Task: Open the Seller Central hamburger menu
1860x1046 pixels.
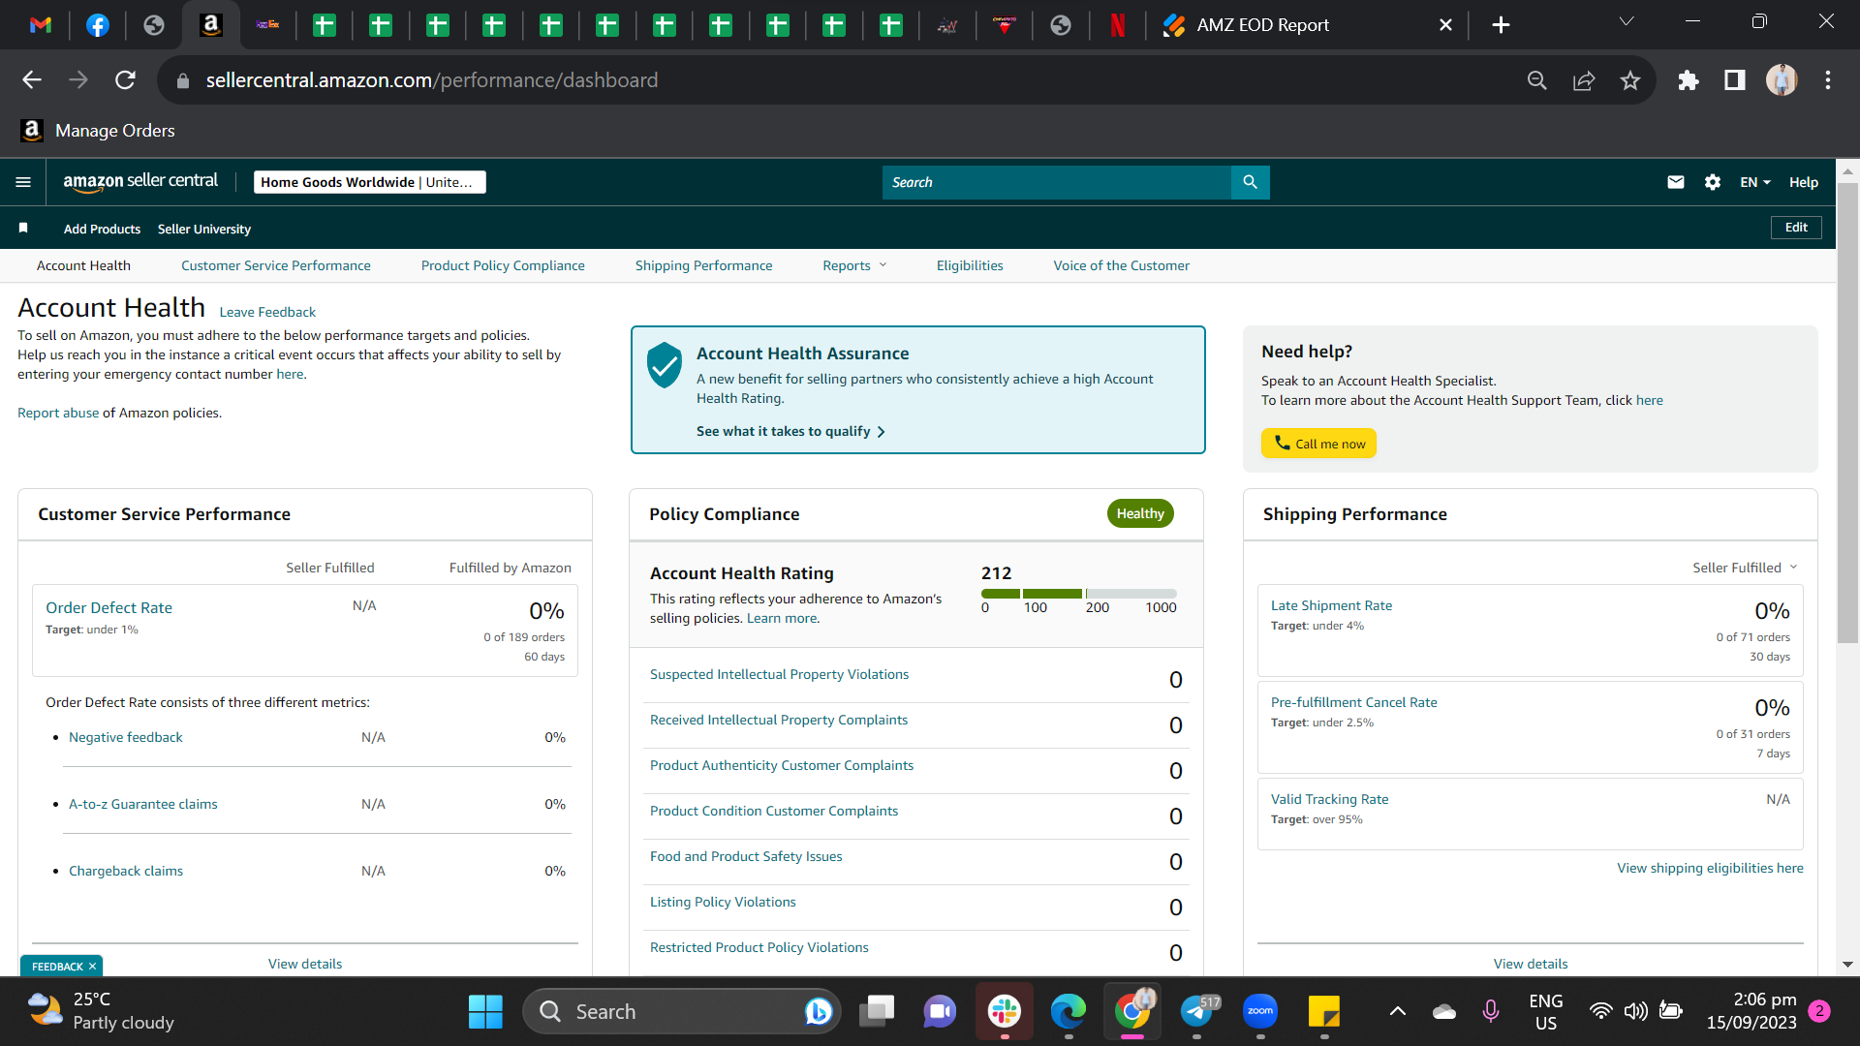Action: (23, 182)
